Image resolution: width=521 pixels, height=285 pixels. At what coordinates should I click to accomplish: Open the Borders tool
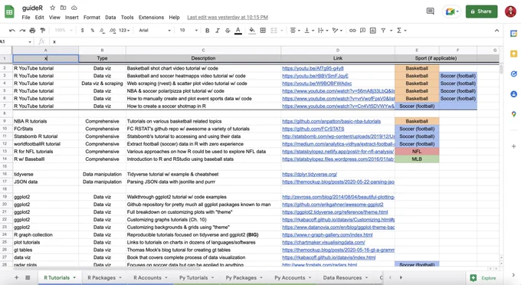(263, 31)
